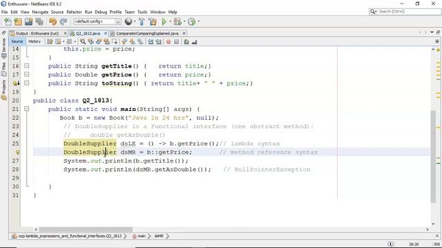Open the Navigate menu
Image resolution: width=442 pixels, height=248 pixels.
tap(40, 12)
